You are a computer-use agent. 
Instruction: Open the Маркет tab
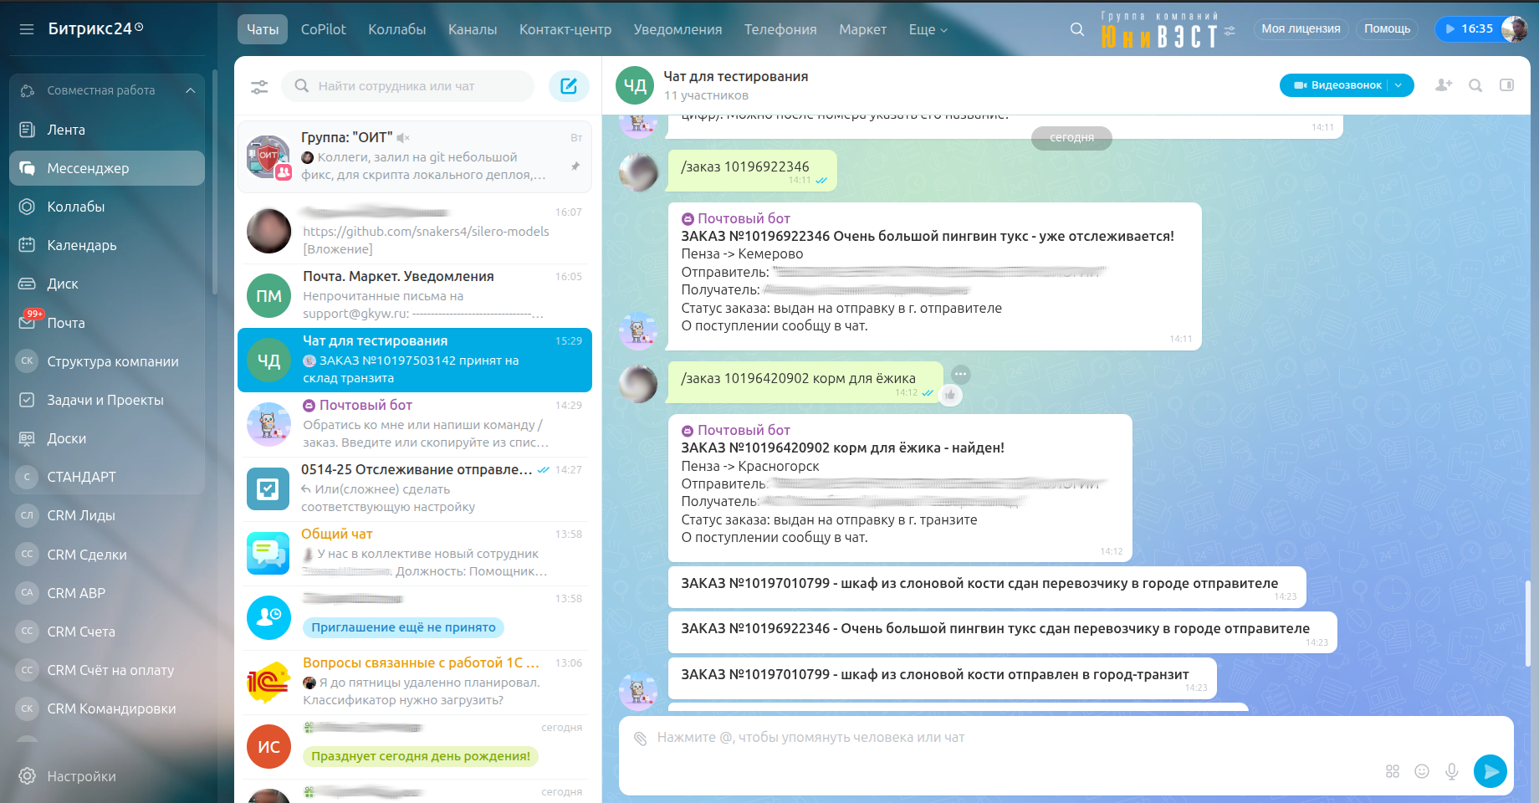point(862,29)
